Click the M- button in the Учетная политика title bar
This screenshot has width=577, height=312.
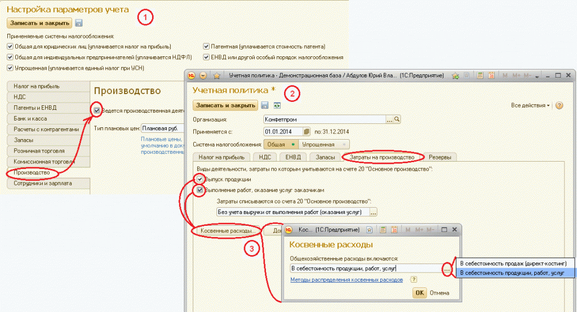coord(527,75)
